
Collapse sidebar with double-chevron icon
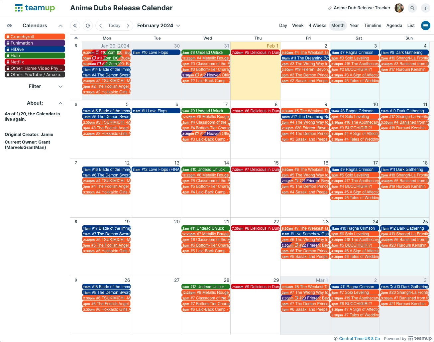point(75,26)
